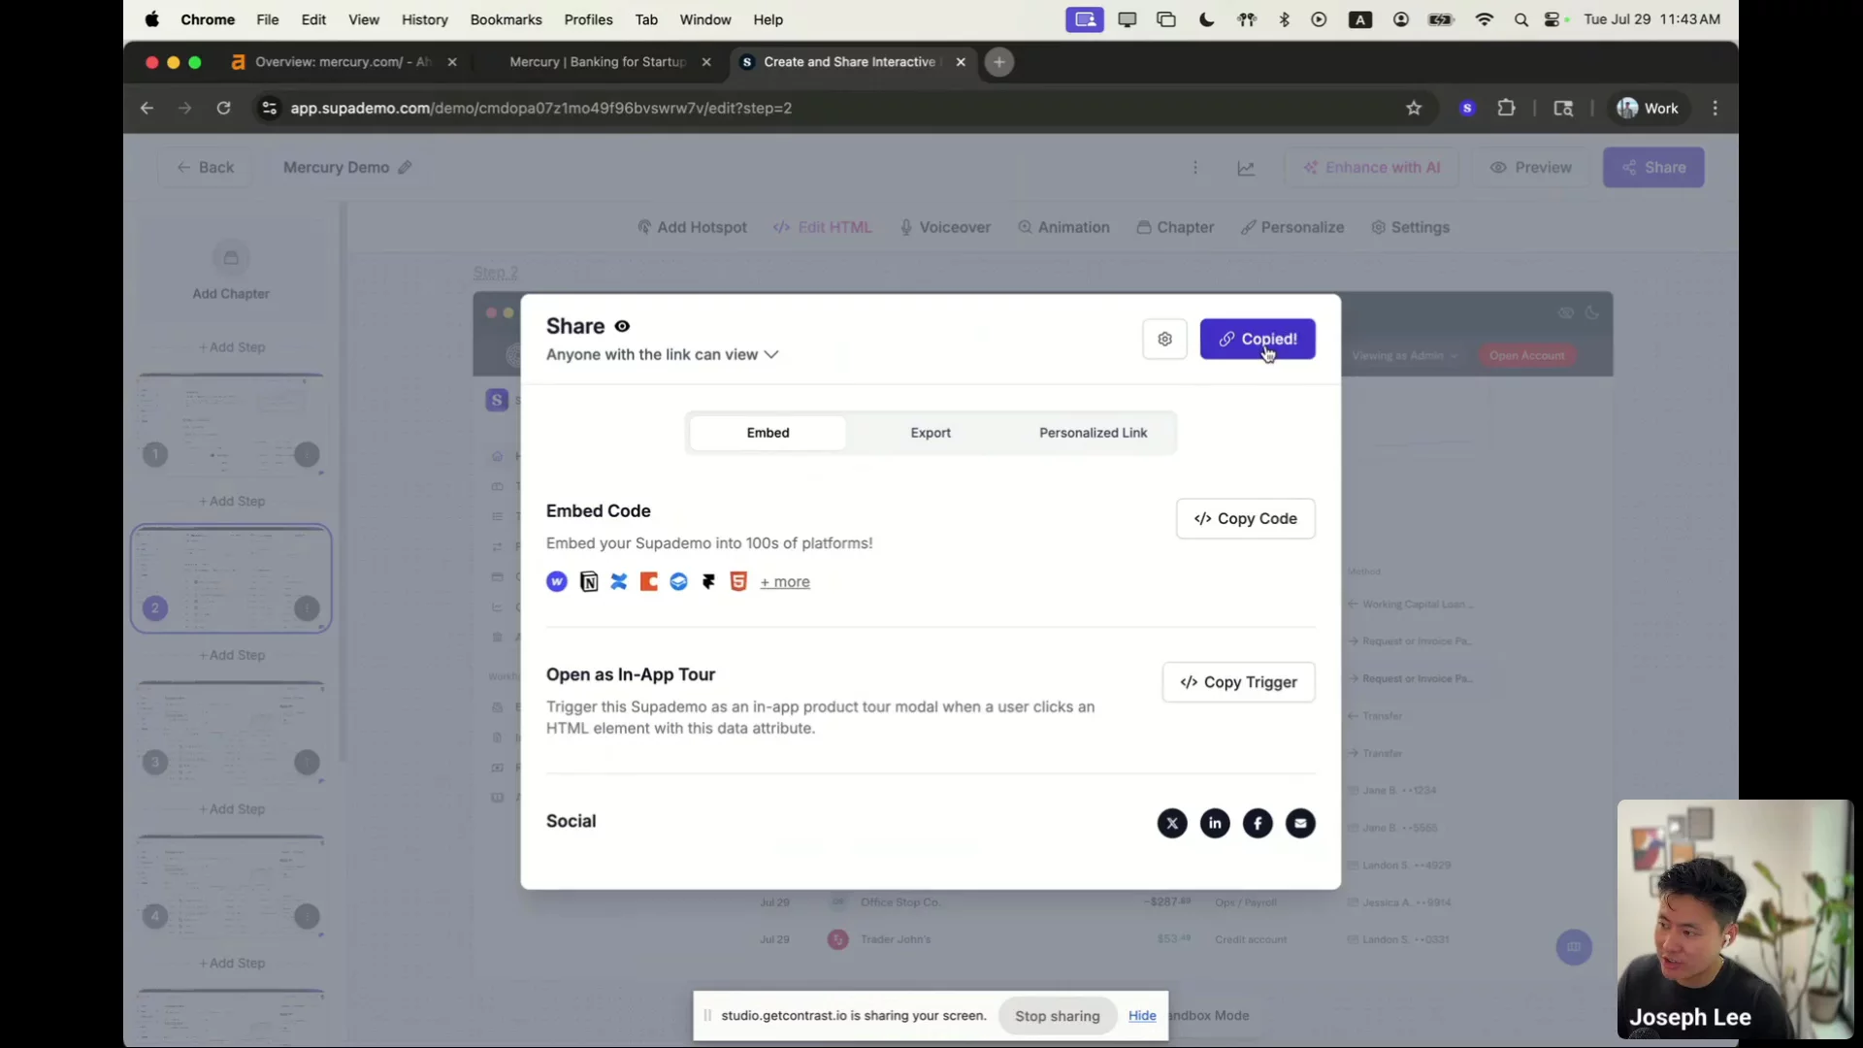Select the Embed tab

(x=768, y=433)
